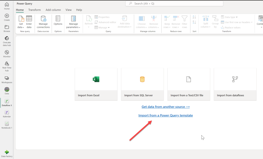This screenshot has height=159, width=263.
Task: Click the Enter data table icon
Action: 29,18
